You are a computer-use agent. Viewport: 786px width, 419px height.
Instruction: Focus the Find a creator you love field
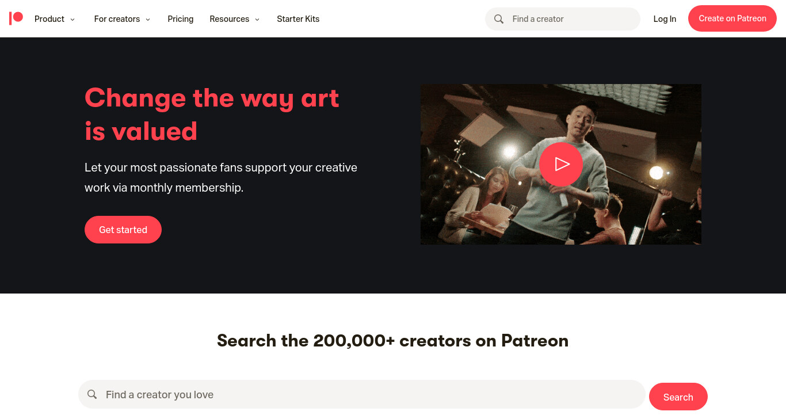click(362, 394)
